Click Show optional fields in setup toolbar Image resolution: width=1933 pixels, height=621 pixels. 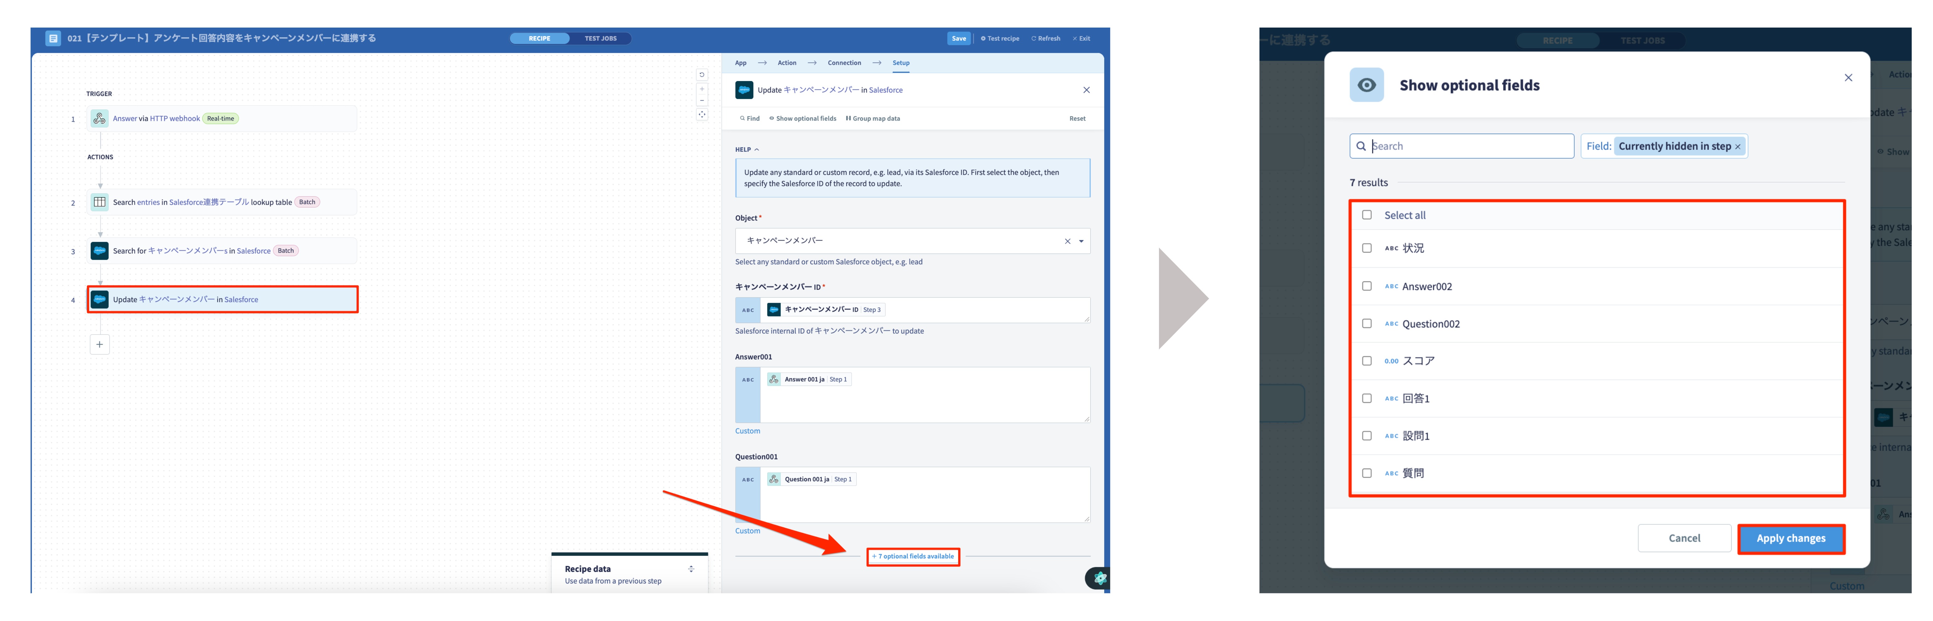802,119
